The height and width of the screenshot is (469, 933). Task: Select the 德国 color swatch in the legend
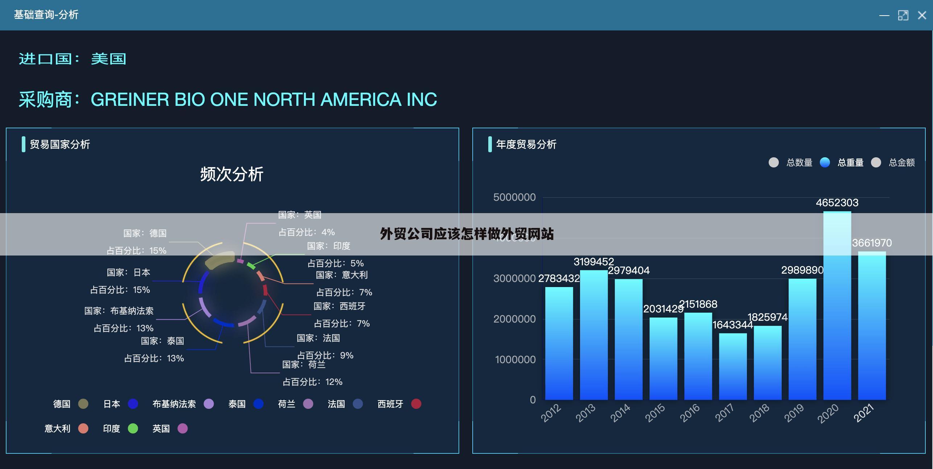(x=83, y=404)
